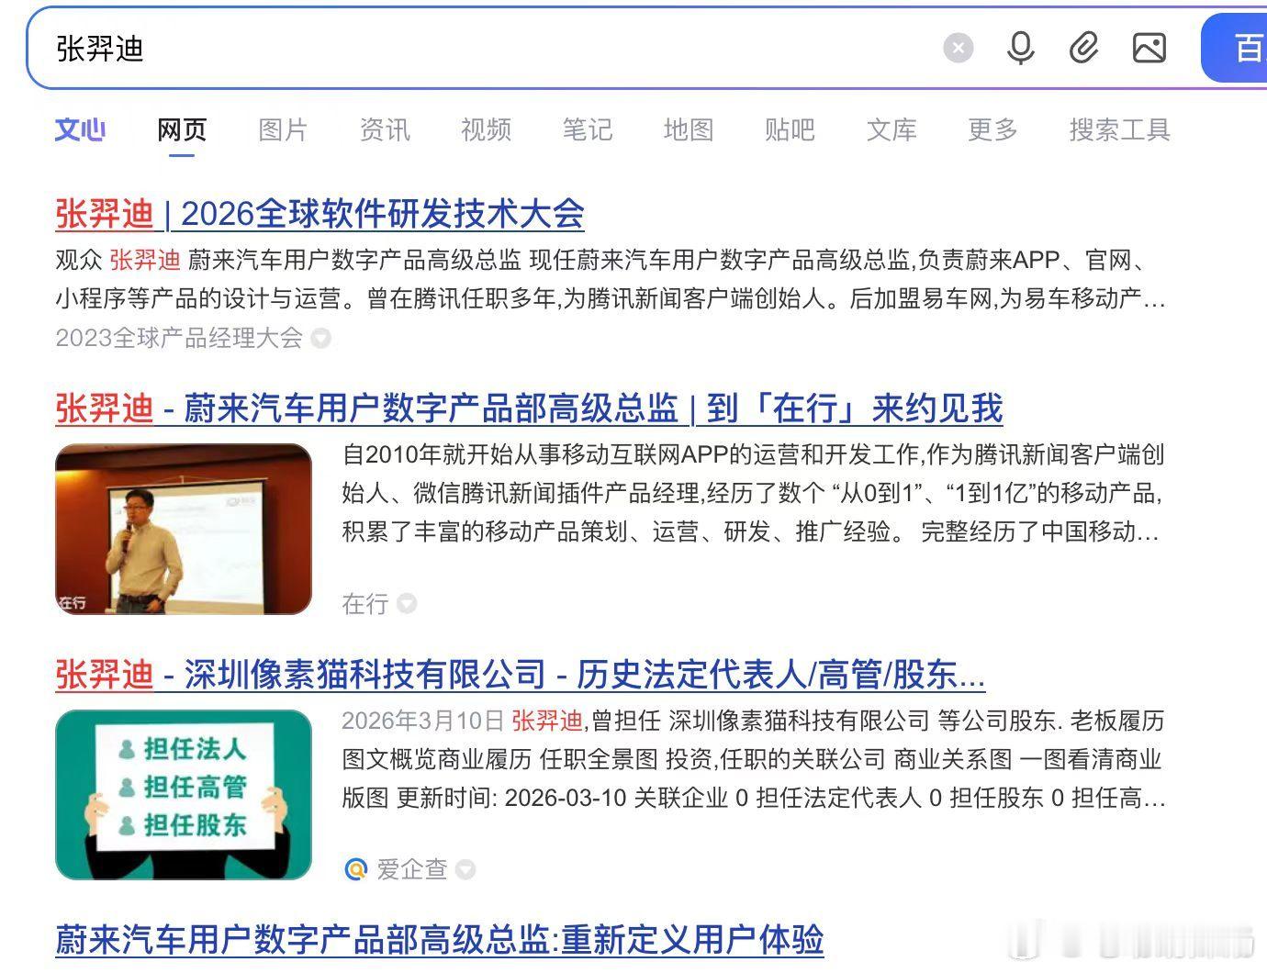Switch to the 图片 tab
1267x973 pixels.
(x=283, y=130)
